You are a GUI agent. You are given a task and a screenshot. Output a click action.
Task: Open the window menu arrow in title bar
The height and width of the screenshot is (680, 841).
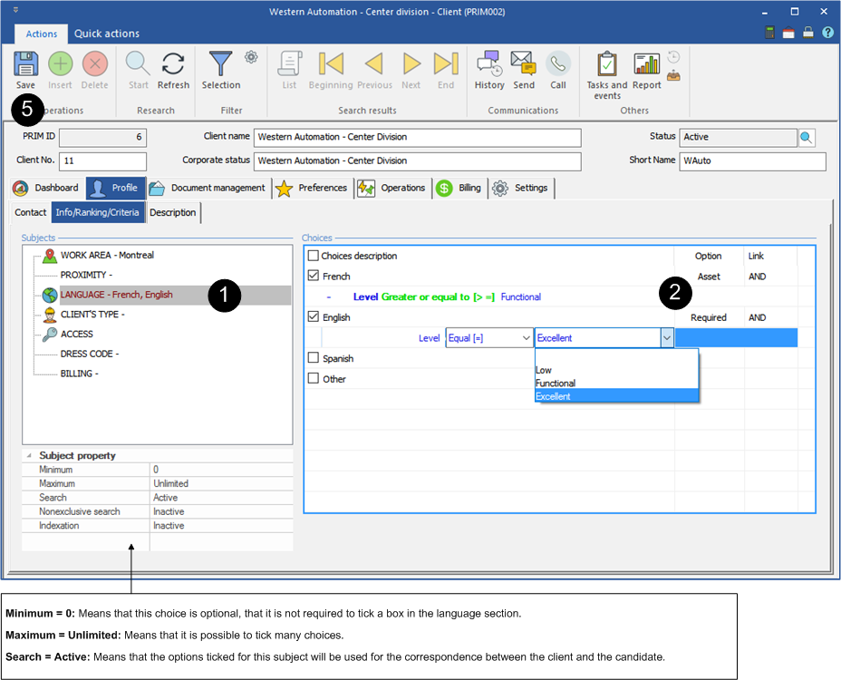coord(16,10)
